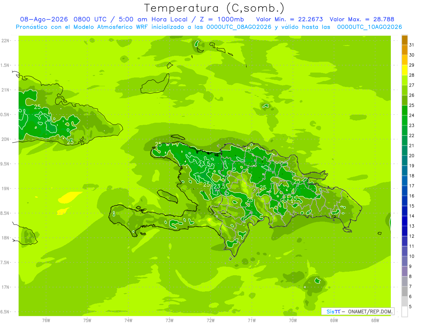Image resolution: width=421 pixels, height=325 pixels.
Task: Click the init time '0000UTC_08AGO2026'
Action: click(x=239, y=27)
